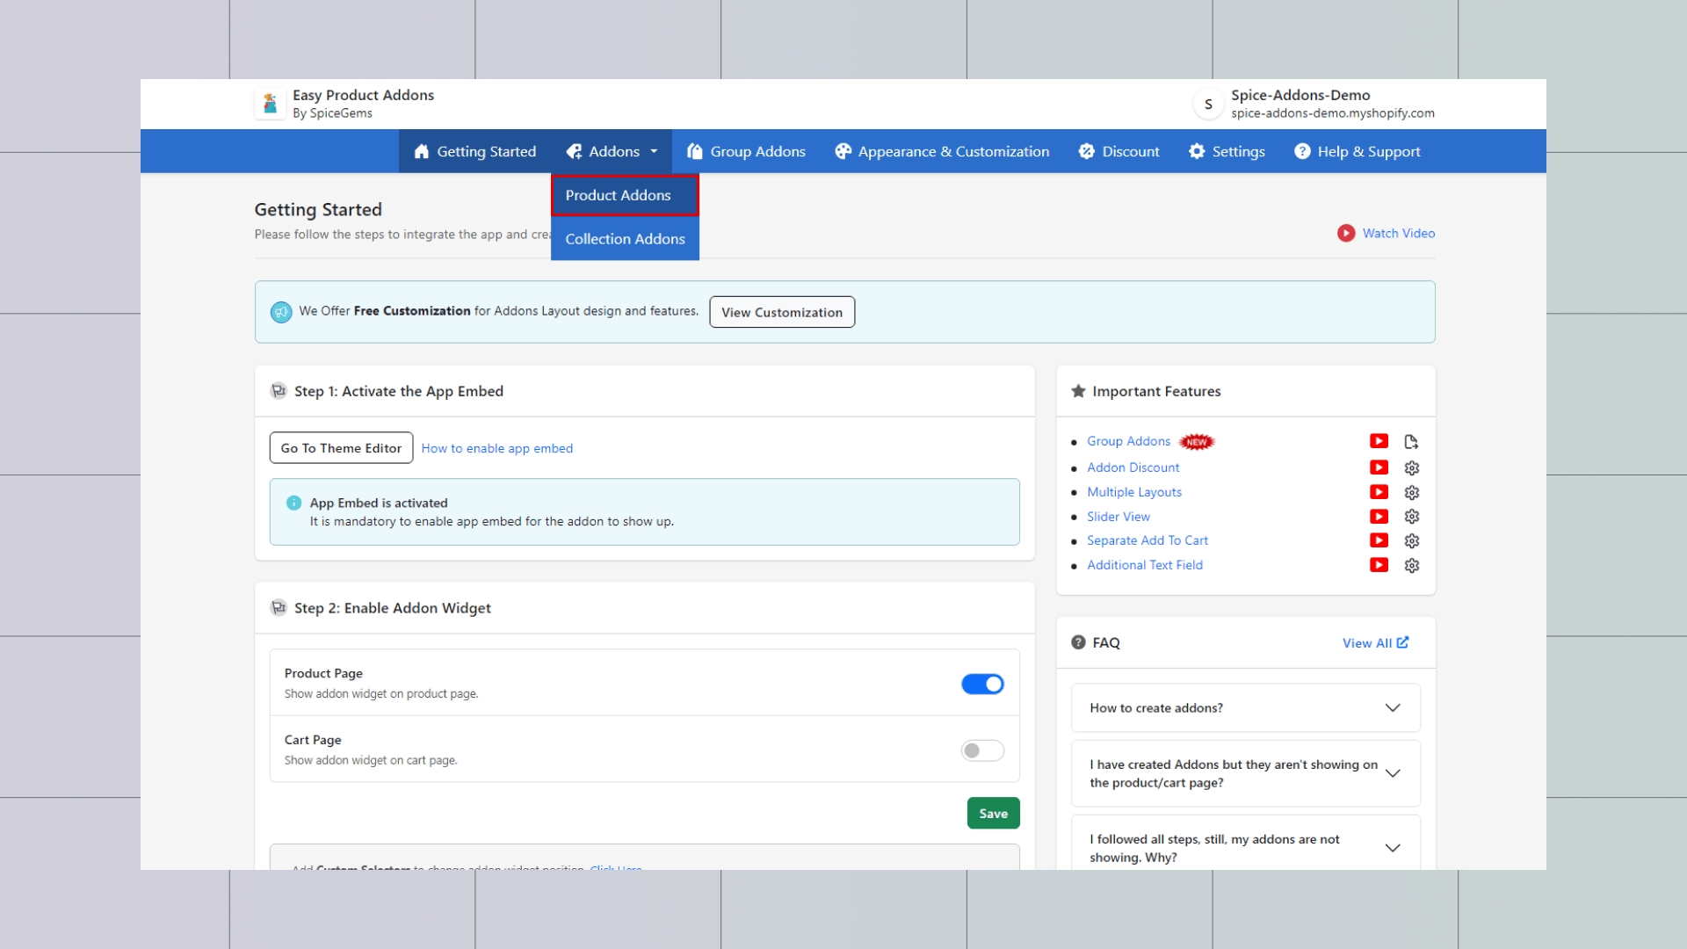This screenshot has width=1687, height=949.
Task: Click store avatar S icon
Action: pyautogui.click(x=1208, y=104)
